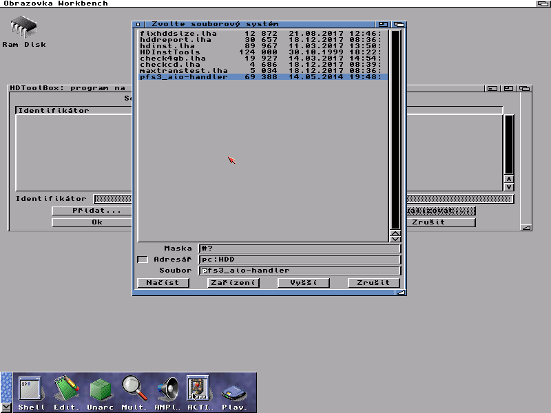Click into the Maska pattern field
551x413 pixels.
pos(299,248)
